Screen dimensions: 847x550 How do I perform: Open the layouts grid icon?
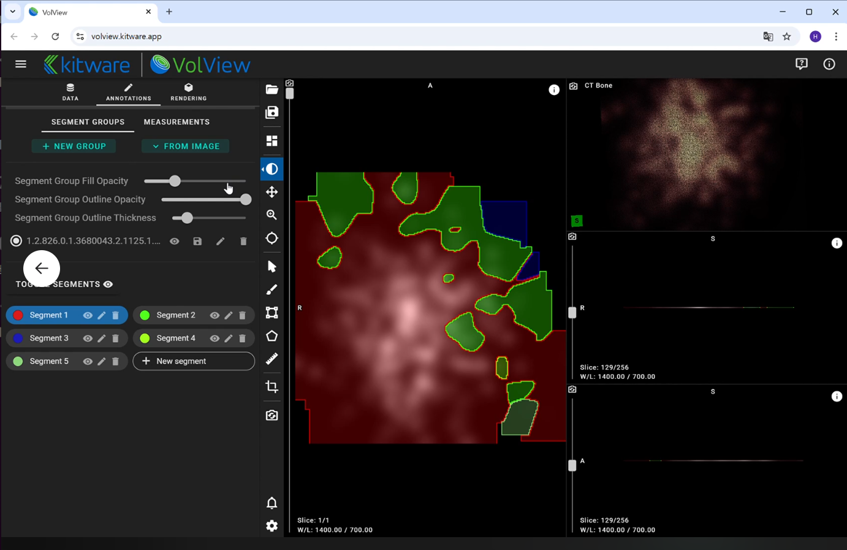[x=272, y=141]
